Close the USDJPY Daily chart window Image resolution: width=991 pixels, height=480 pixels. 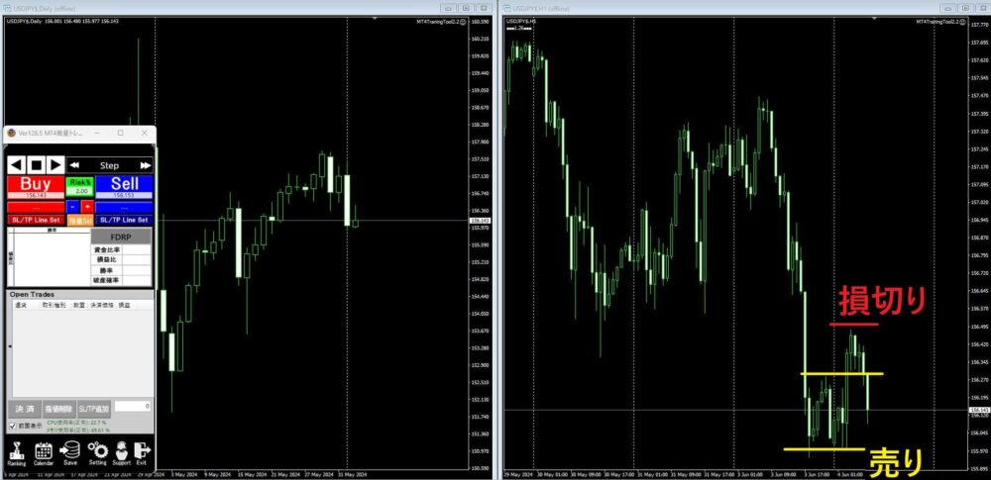[x=484, y=8]
